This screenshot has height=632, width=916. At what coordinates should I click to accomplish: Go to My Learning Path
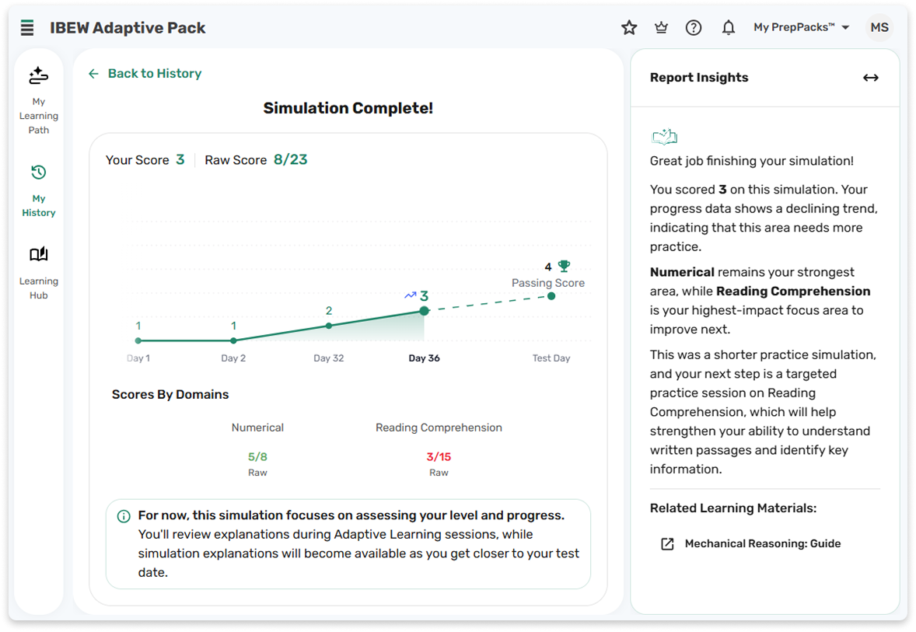coord(39,100)
